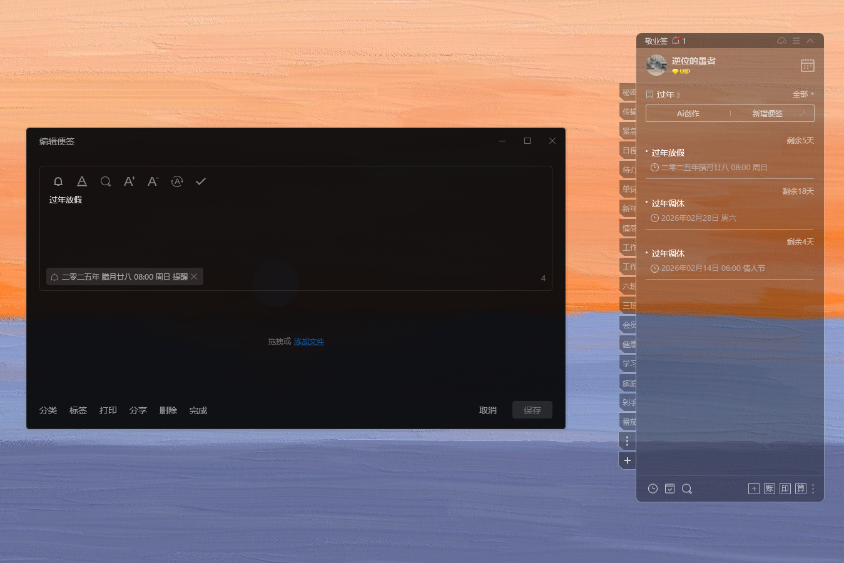Click the 算 calculator icon in bottom bar
This screenshot has height=563, width=844.
pyautogui.click(x=801, y=489)
